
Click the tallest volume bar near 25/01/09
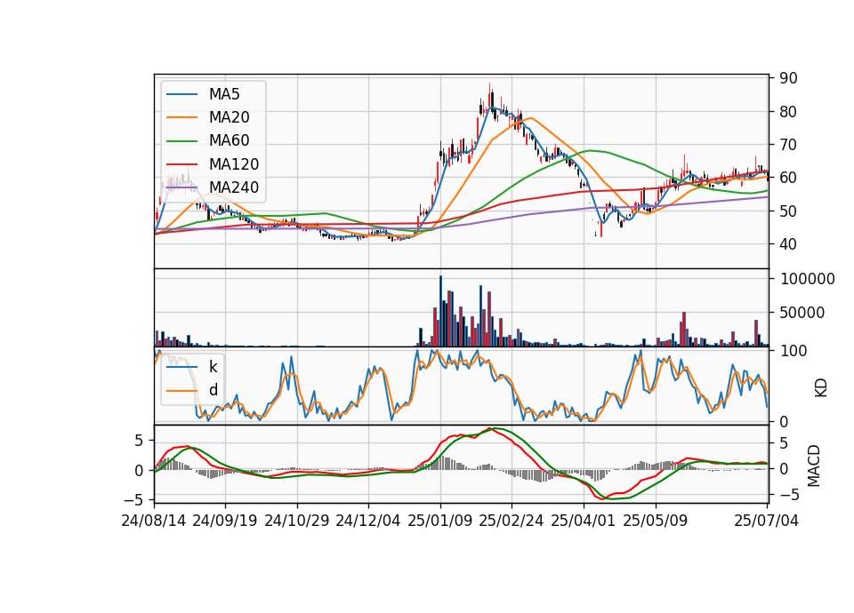pos(440,311)
